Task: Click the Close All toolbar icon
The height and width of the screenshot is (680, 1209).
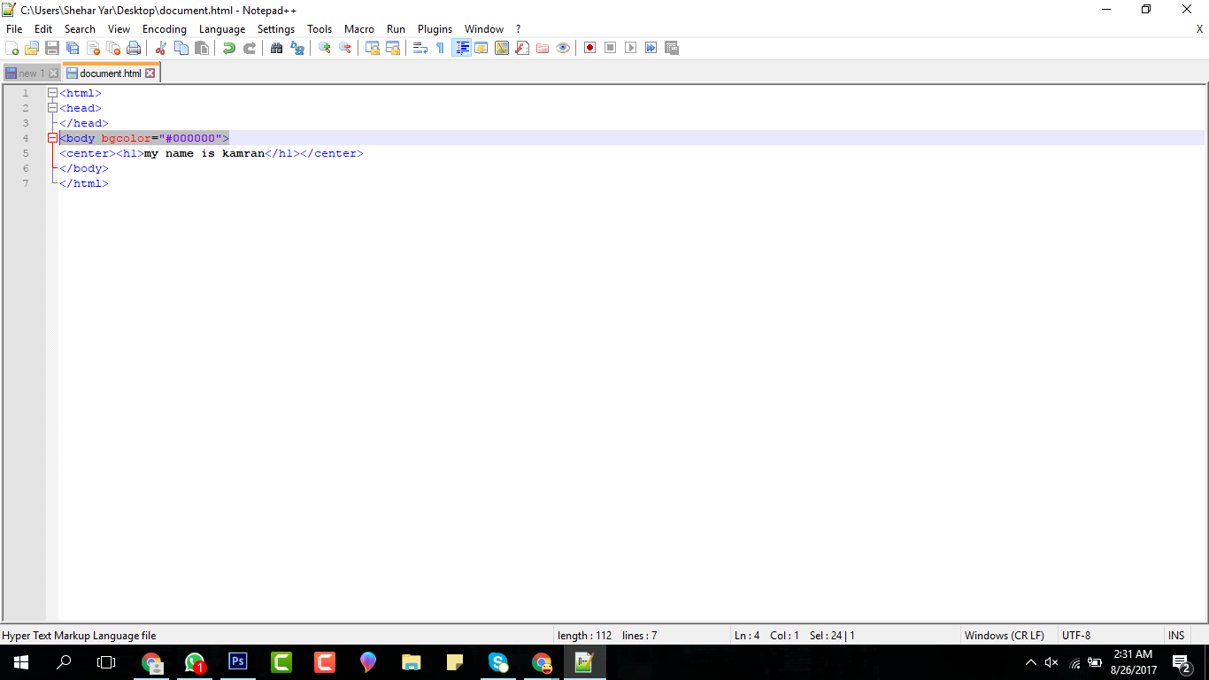Action: click(113, 48)
